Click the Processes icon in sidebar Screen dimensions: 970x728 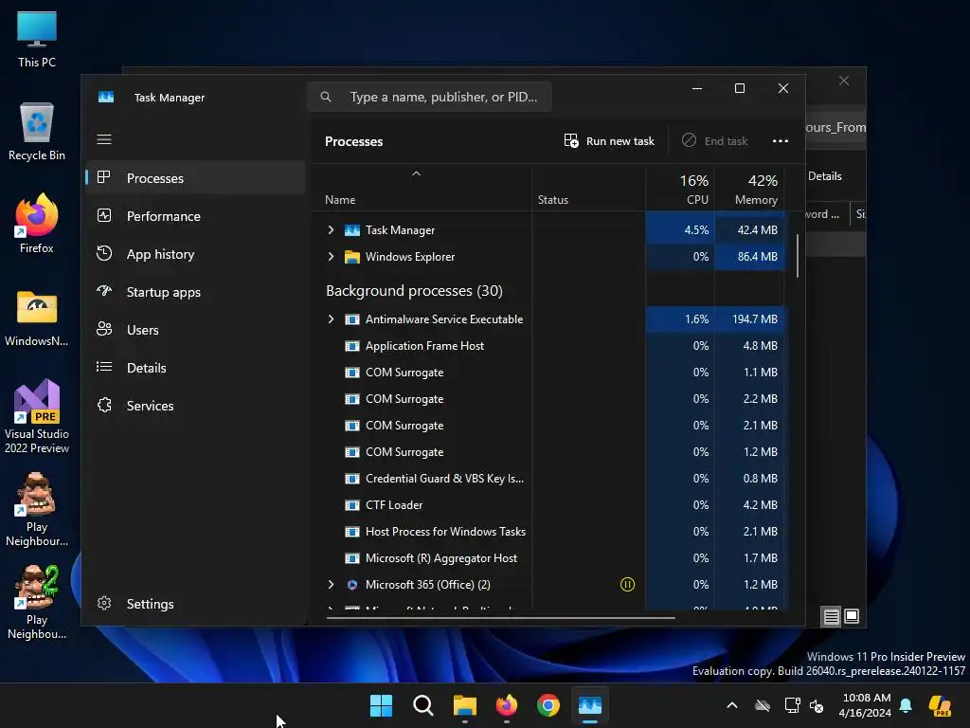coord(104,177)
